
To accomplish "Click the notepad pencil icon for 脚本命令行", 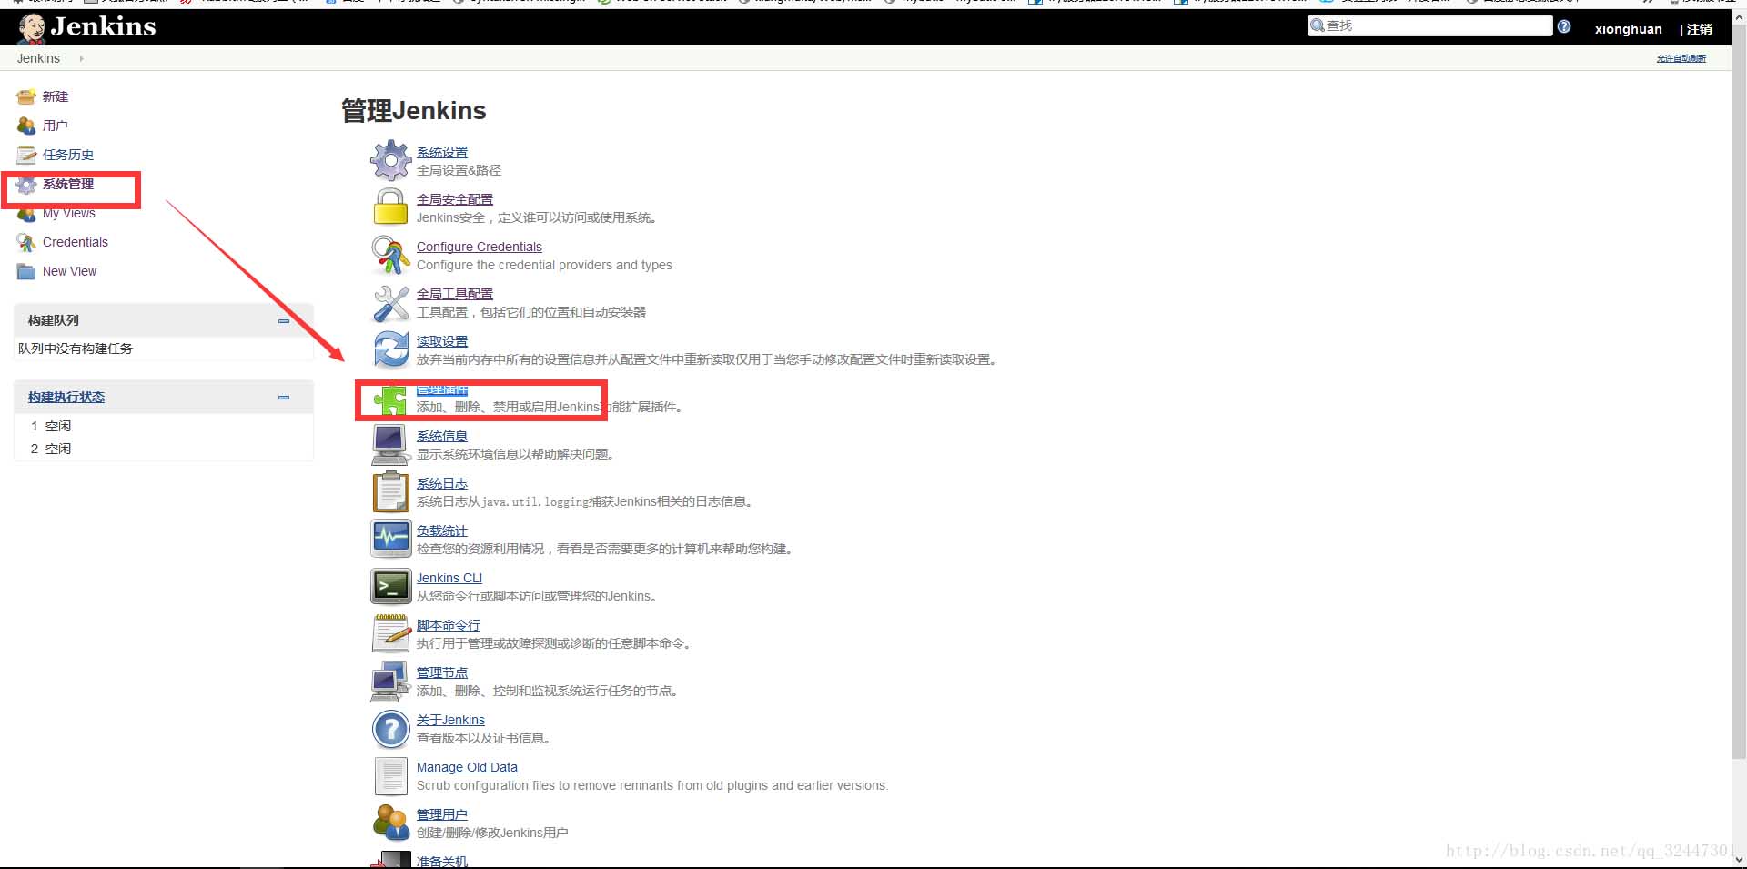I will 391,634.
